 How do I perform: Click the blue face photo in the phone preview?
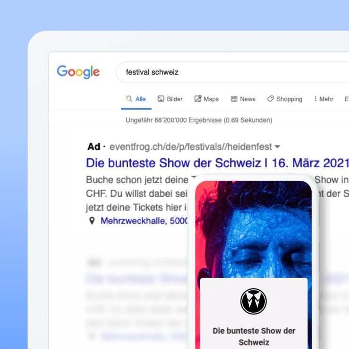[254, 229]
